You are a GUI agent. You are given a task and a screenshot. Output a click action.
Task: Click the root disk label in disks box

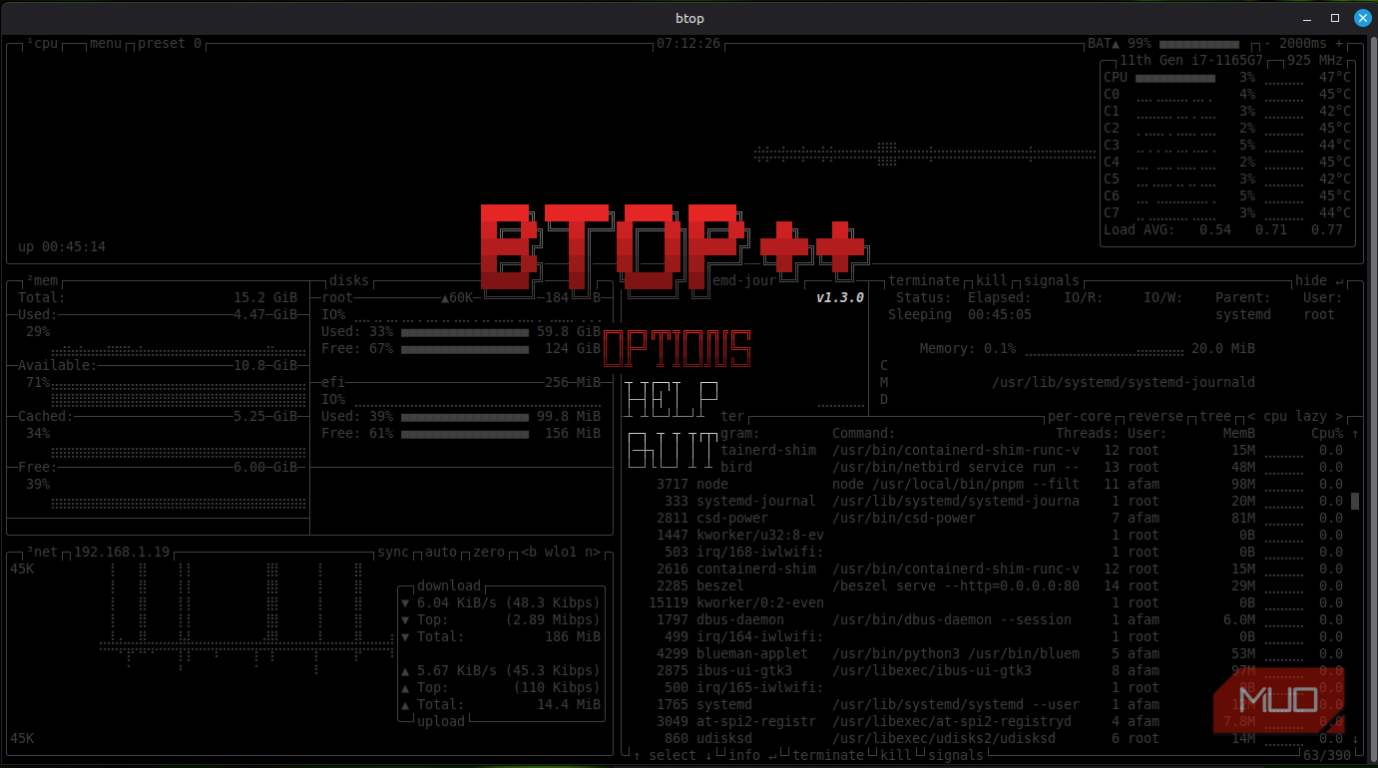coord(337,298)
